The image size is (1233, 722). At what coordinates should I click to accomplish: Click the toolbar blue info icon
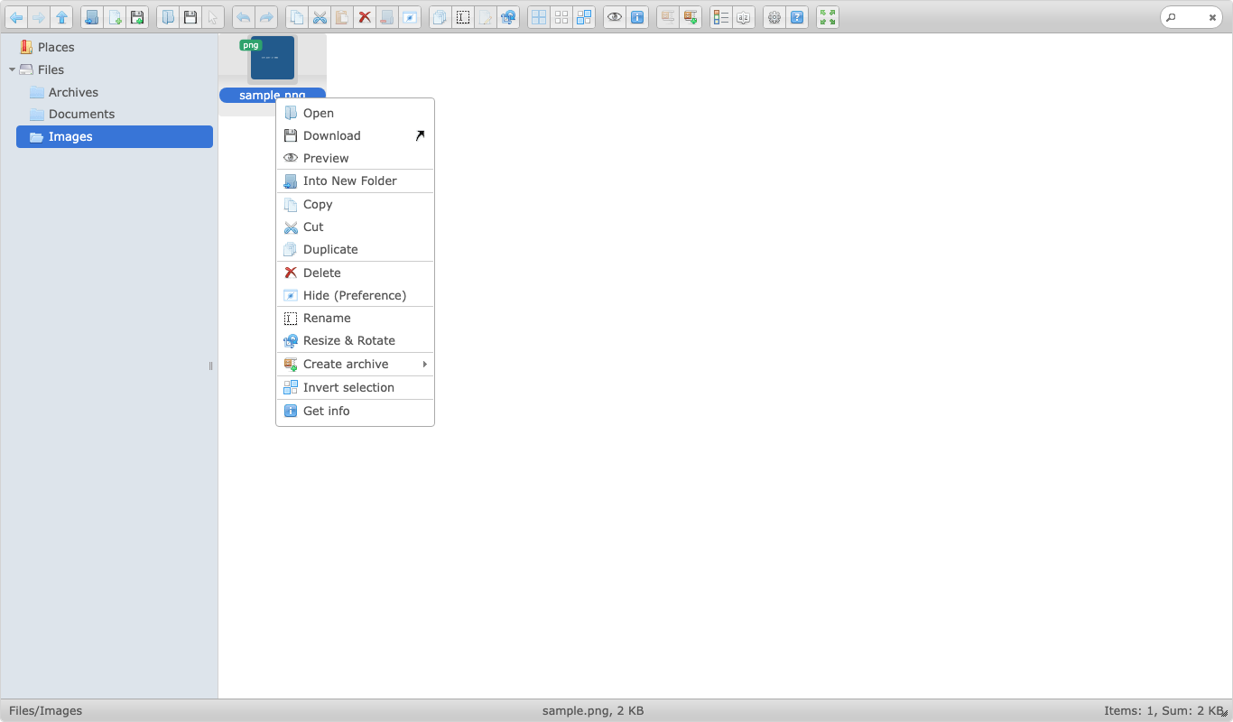tap(637, 17)
